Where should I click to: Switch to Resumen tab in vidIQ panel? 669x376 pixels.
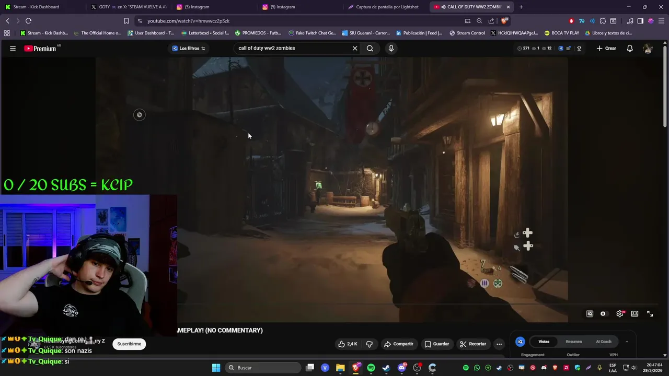[x=573, y=342]
